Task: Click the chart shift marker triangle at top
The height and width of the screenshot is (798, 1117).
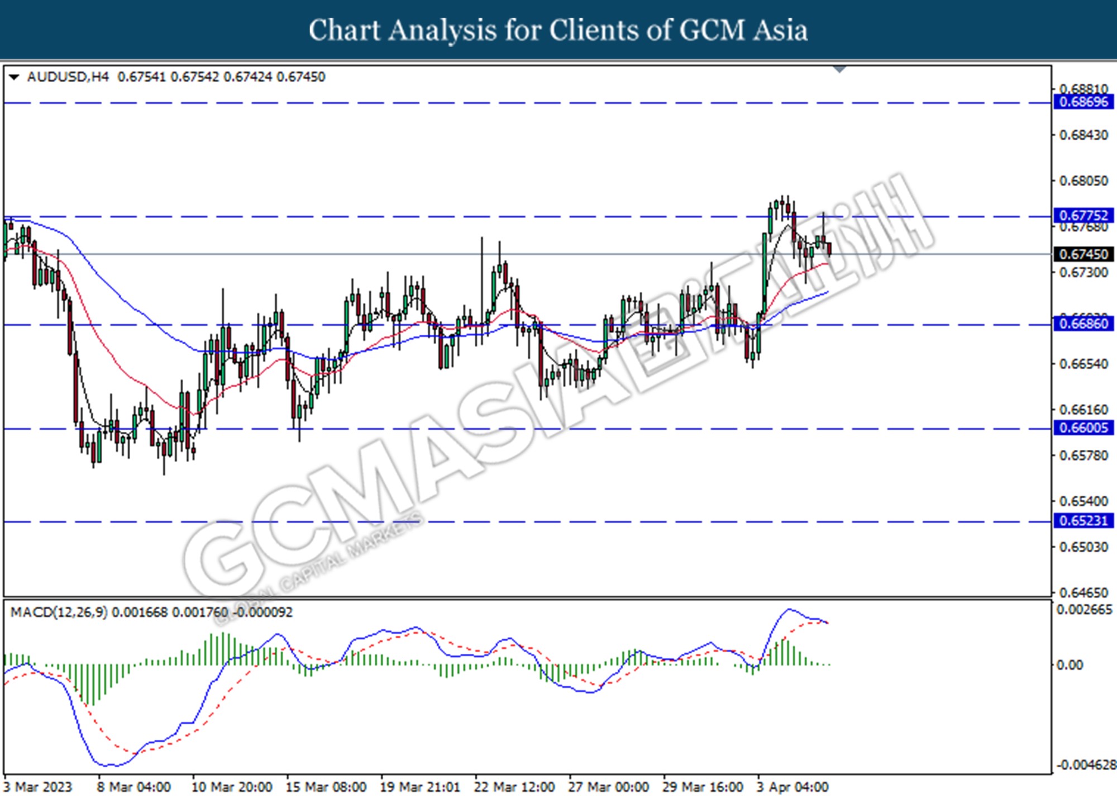Action: (839, 69)
